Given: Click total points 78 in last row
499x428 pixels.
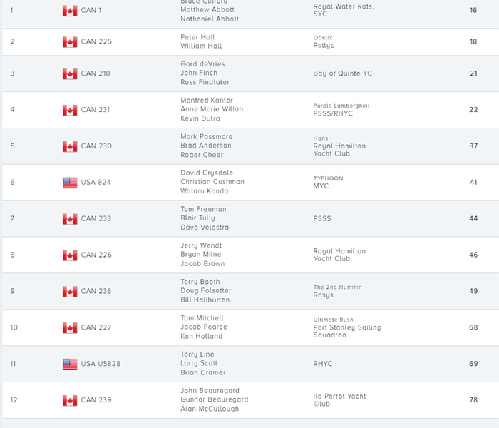Looking at the screenshot, I should [473, 400].
